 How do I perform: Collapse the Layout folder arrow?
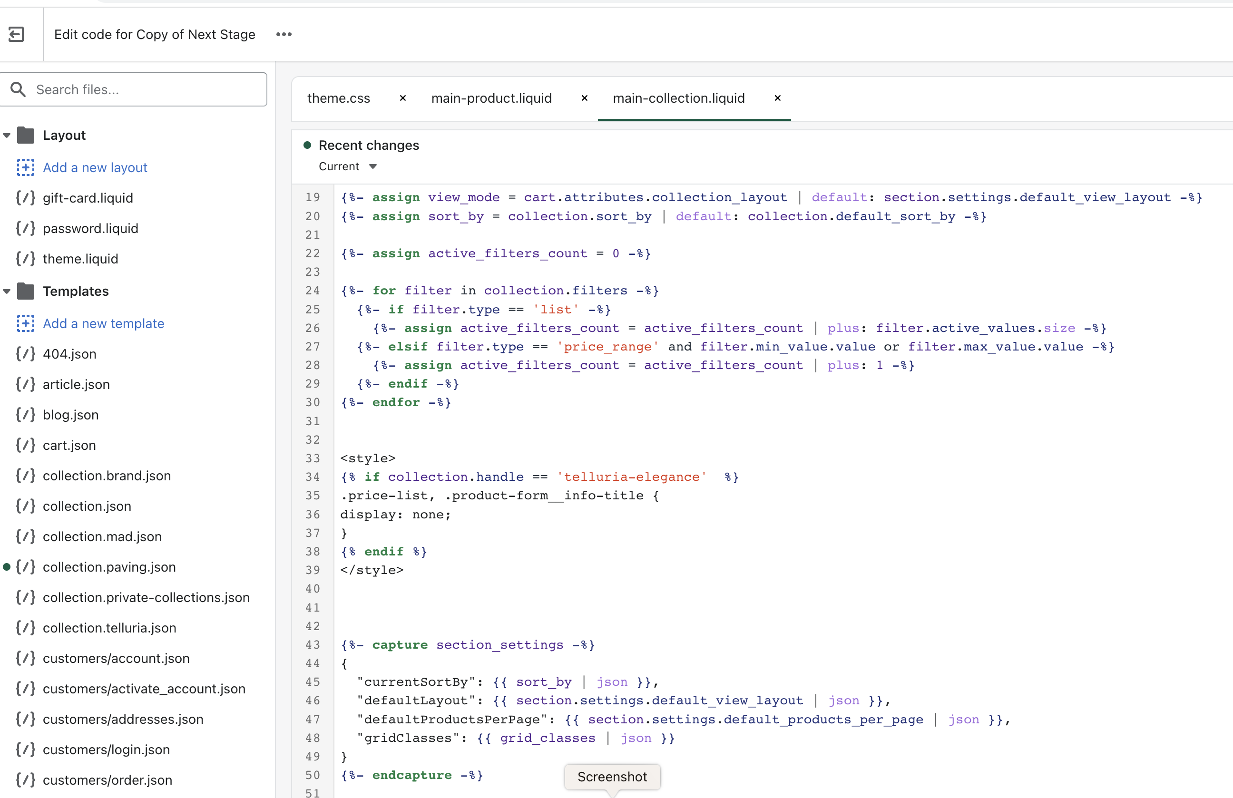point(7,136)
